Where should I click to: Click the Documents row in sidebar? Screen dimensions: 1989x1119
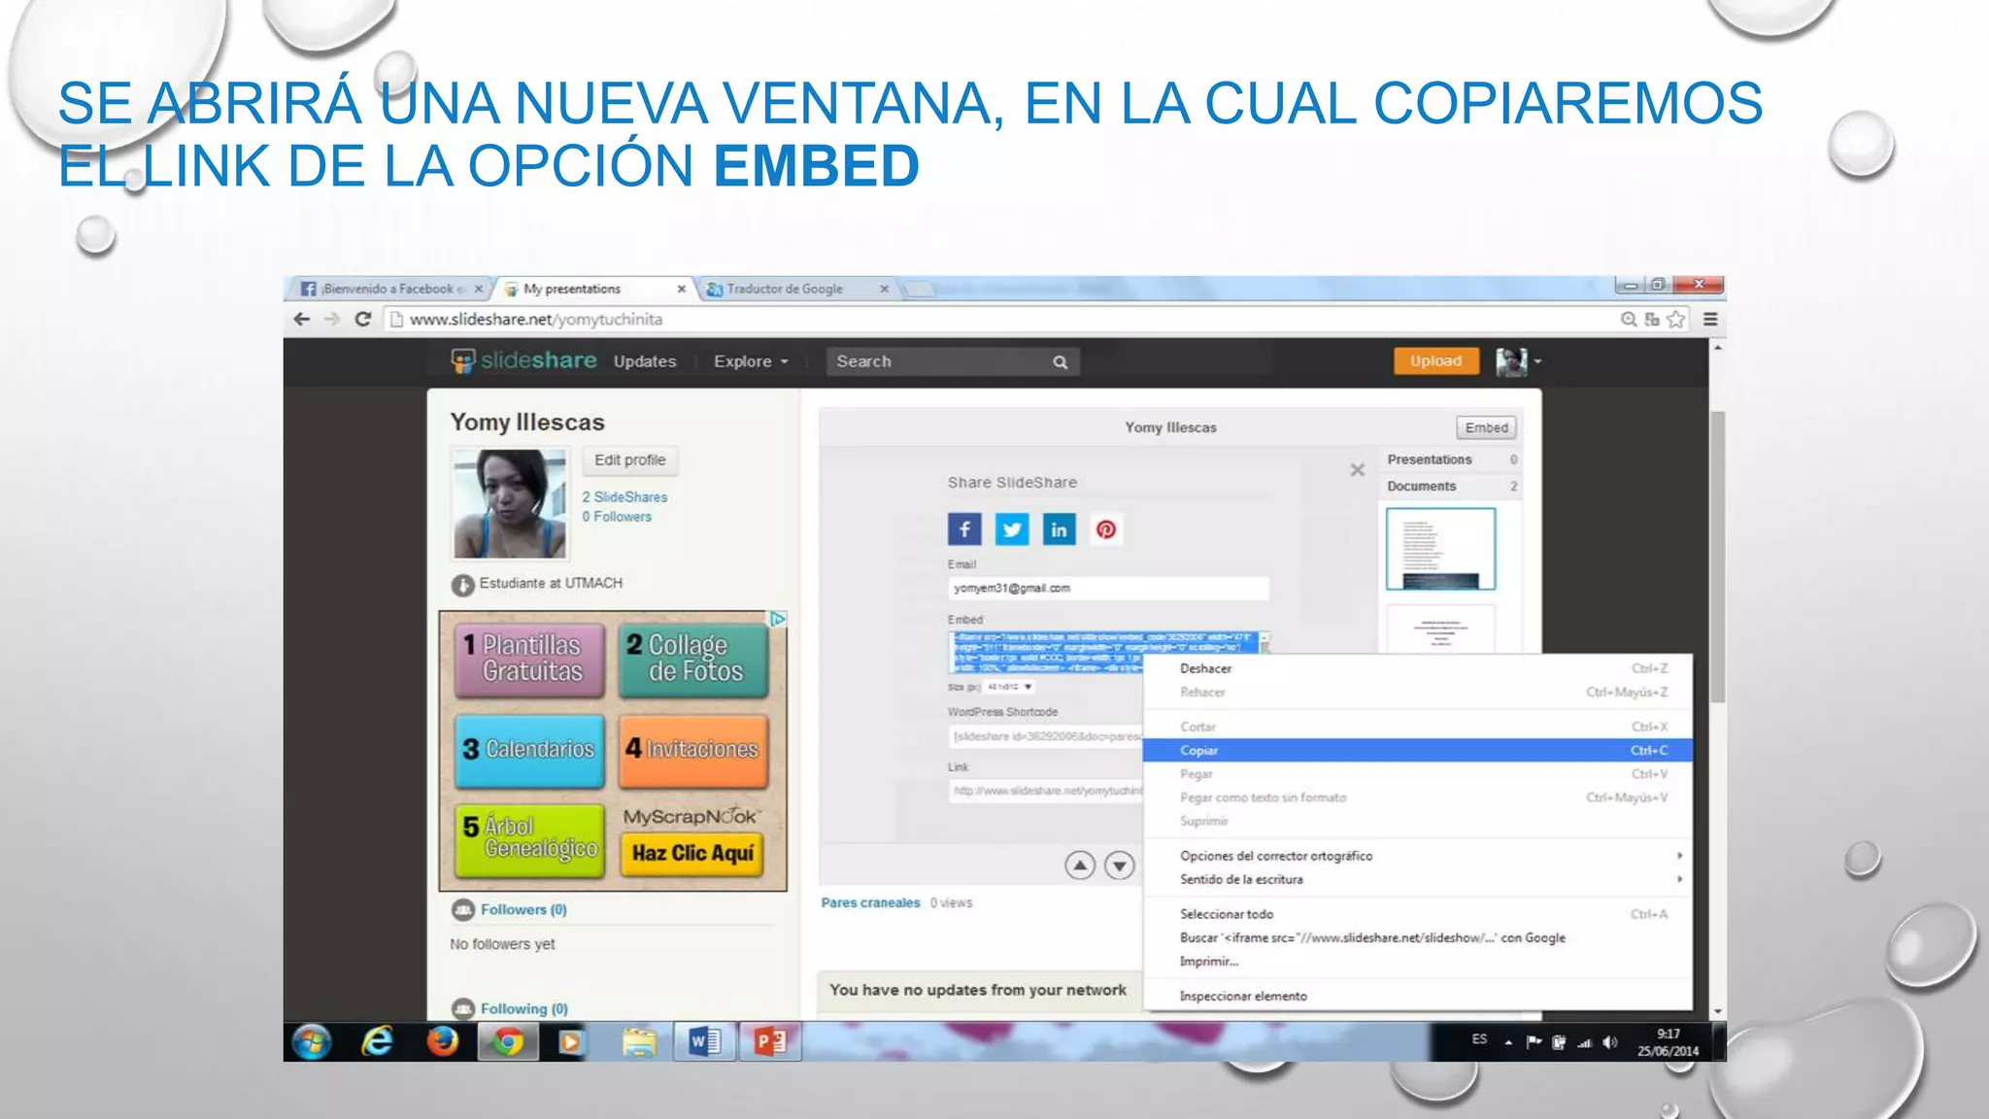point(1451,486)
